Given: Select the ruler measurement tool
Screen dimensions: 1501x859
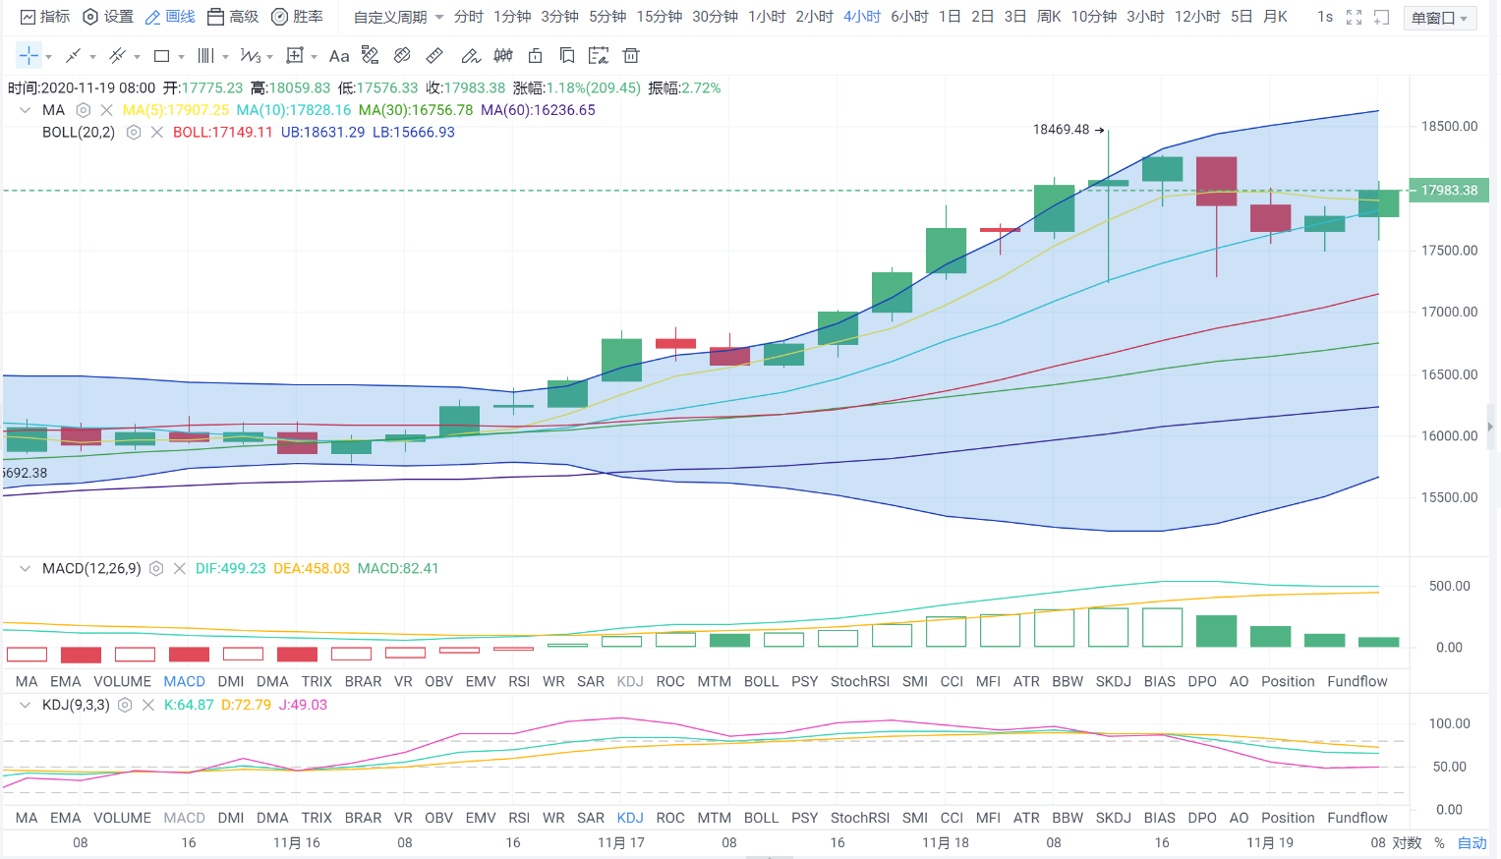Looking at the screenshot, I should point(434,56).
